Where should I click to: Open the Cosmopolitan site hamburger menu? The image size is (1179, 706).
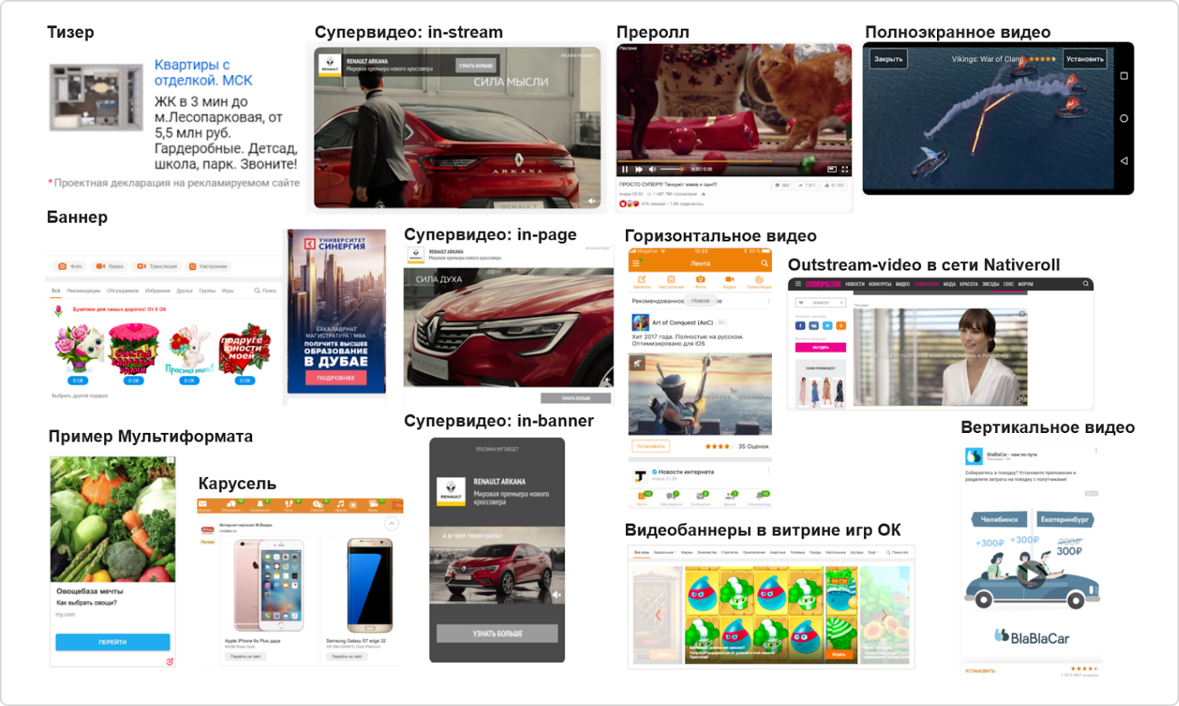pos(798,284)
